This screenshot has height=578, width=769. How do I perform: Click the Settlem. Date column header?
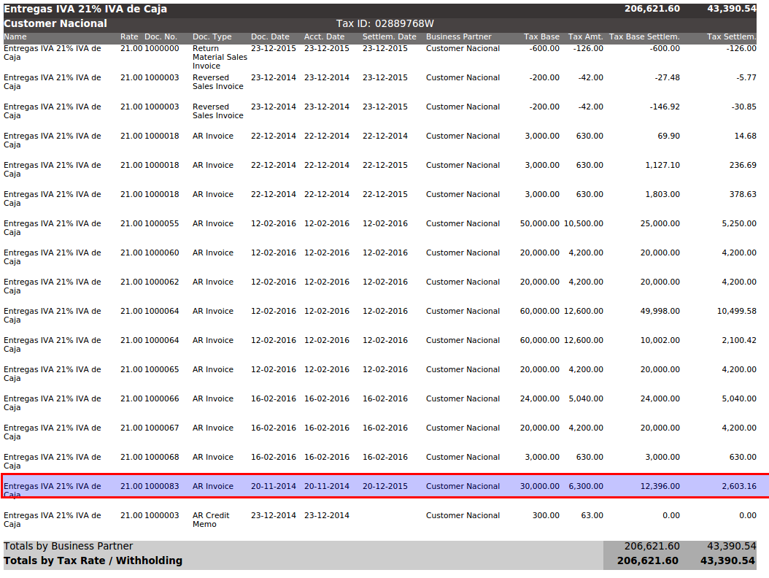click(389, 37)
